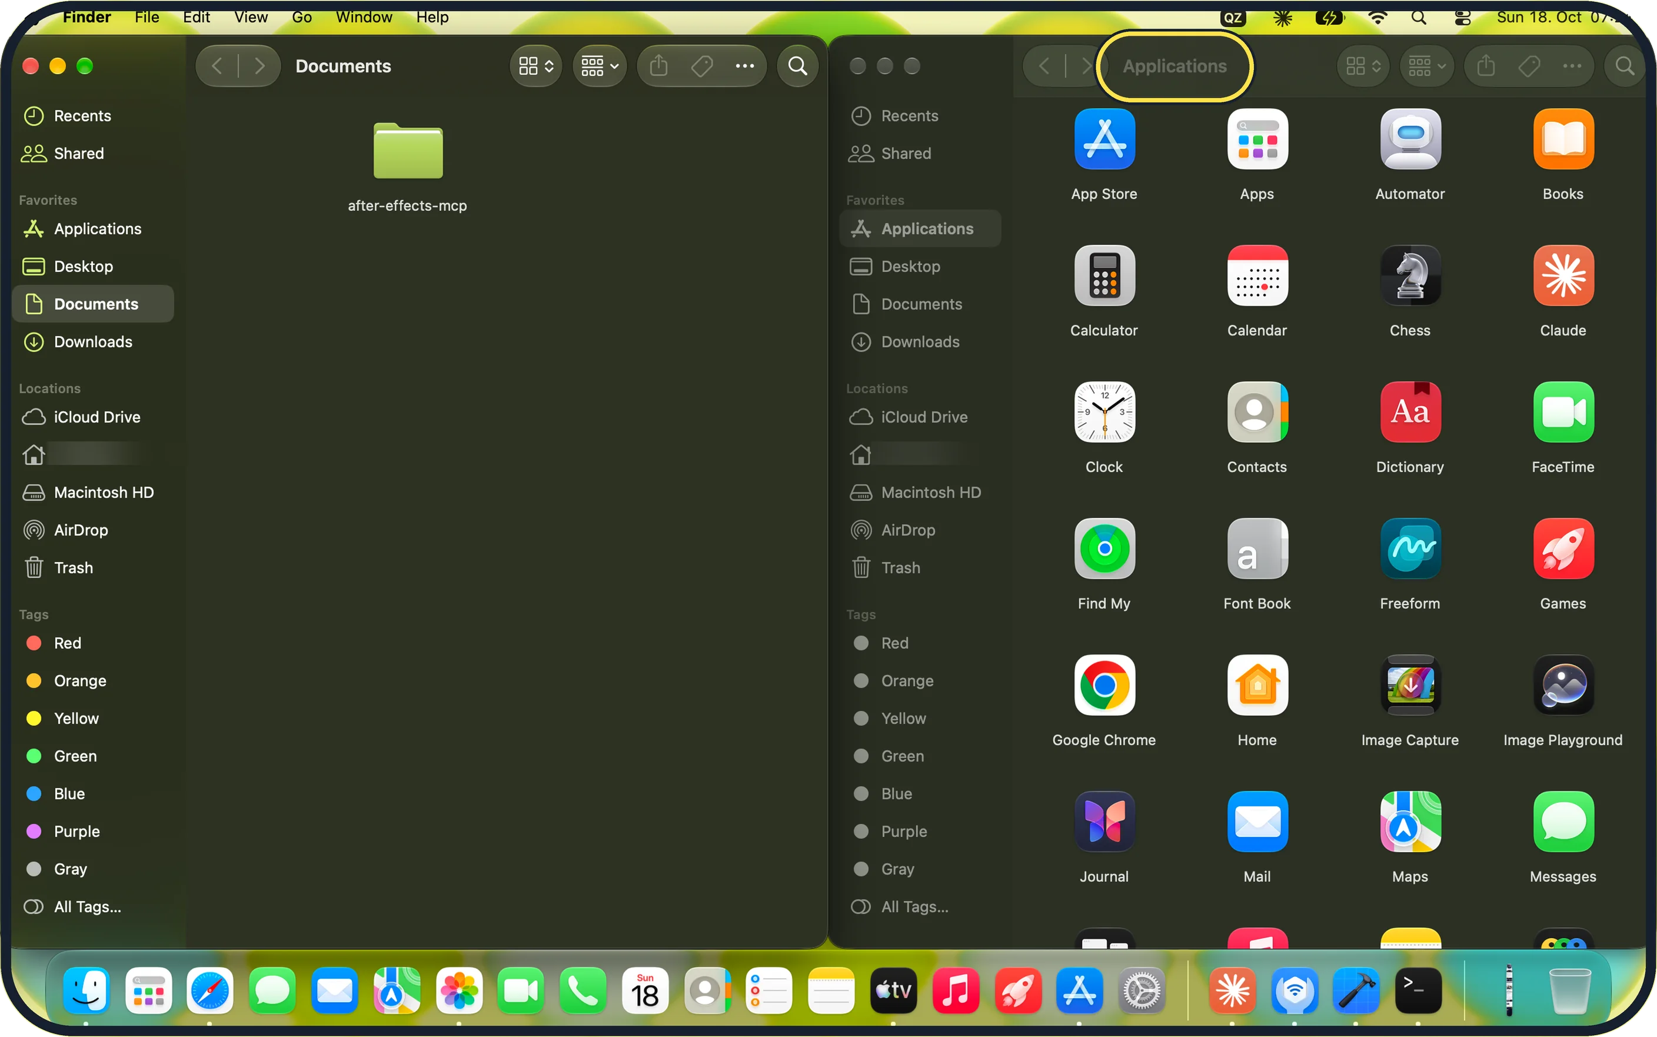
Task: Select Recents in the Applications window sidebar
Action: pyautogui.click(x=919, y=116)
